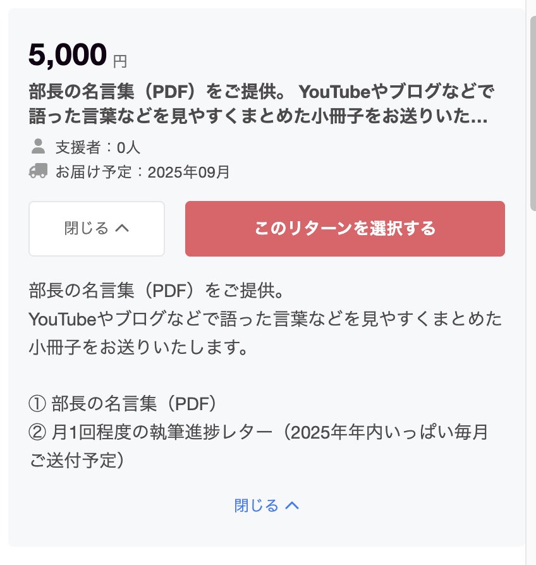Image resolution: width=536 pixels, height=565 pixels.
Task: Click list item ① 部長の名言集（PDF）
Action: (123, 403)
